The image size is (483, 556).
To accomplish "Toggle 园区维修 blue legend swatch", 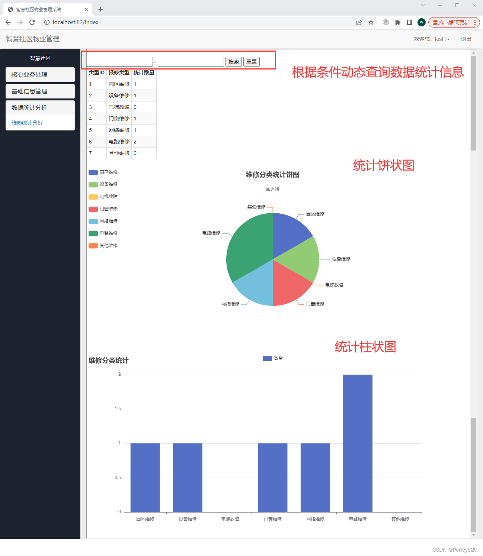I will 93,172.
